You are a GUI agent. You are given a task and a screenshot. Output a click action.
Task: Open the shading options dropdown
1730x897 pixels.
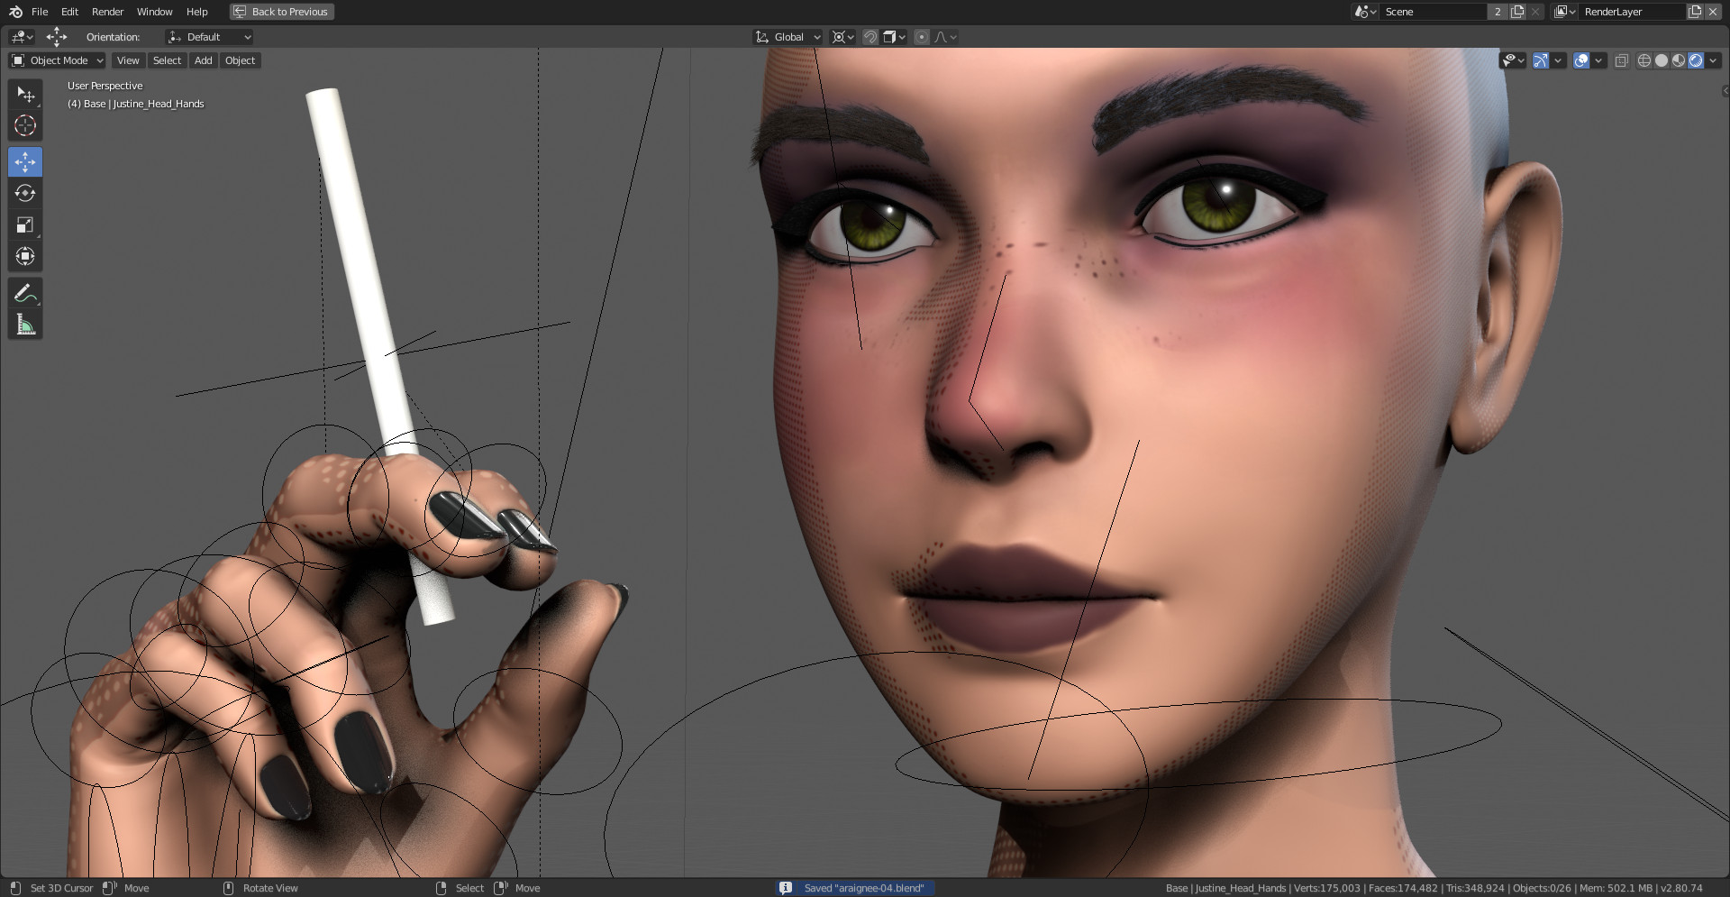[1713, 60]
